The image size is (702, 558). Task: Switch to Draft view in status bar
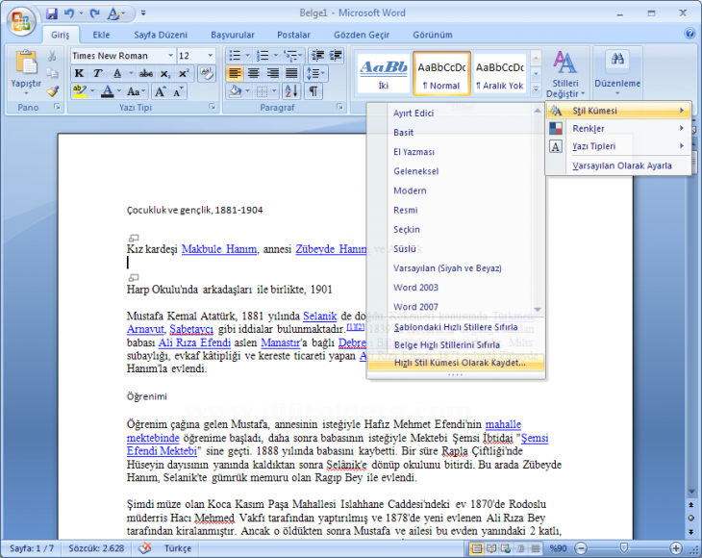pyautogui.click(x=535, y=548)
